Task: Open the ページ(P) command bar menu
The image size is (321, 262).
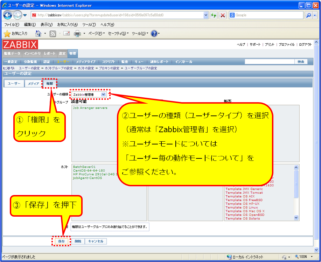Action: tap(96, 33)
